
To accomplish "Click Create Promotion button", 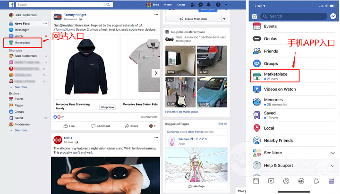I will [x=194, y=19].
